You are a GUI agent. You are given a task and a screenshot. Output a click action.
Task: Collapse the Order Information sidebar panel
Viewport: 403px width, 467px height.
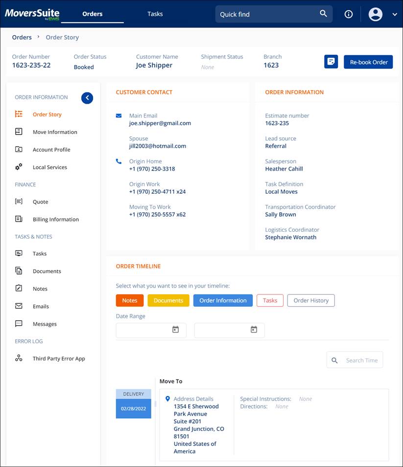coord(87,98)
